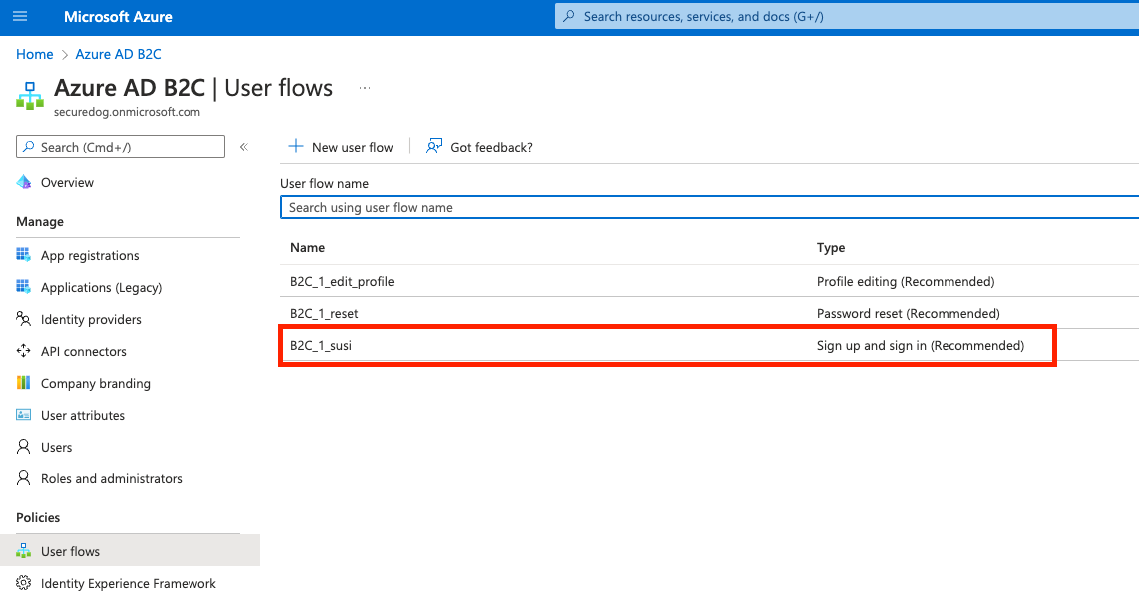Click the Overview sidebar icon
Image resolution: width=1139 pixels, height=608 pixels.
23,182
